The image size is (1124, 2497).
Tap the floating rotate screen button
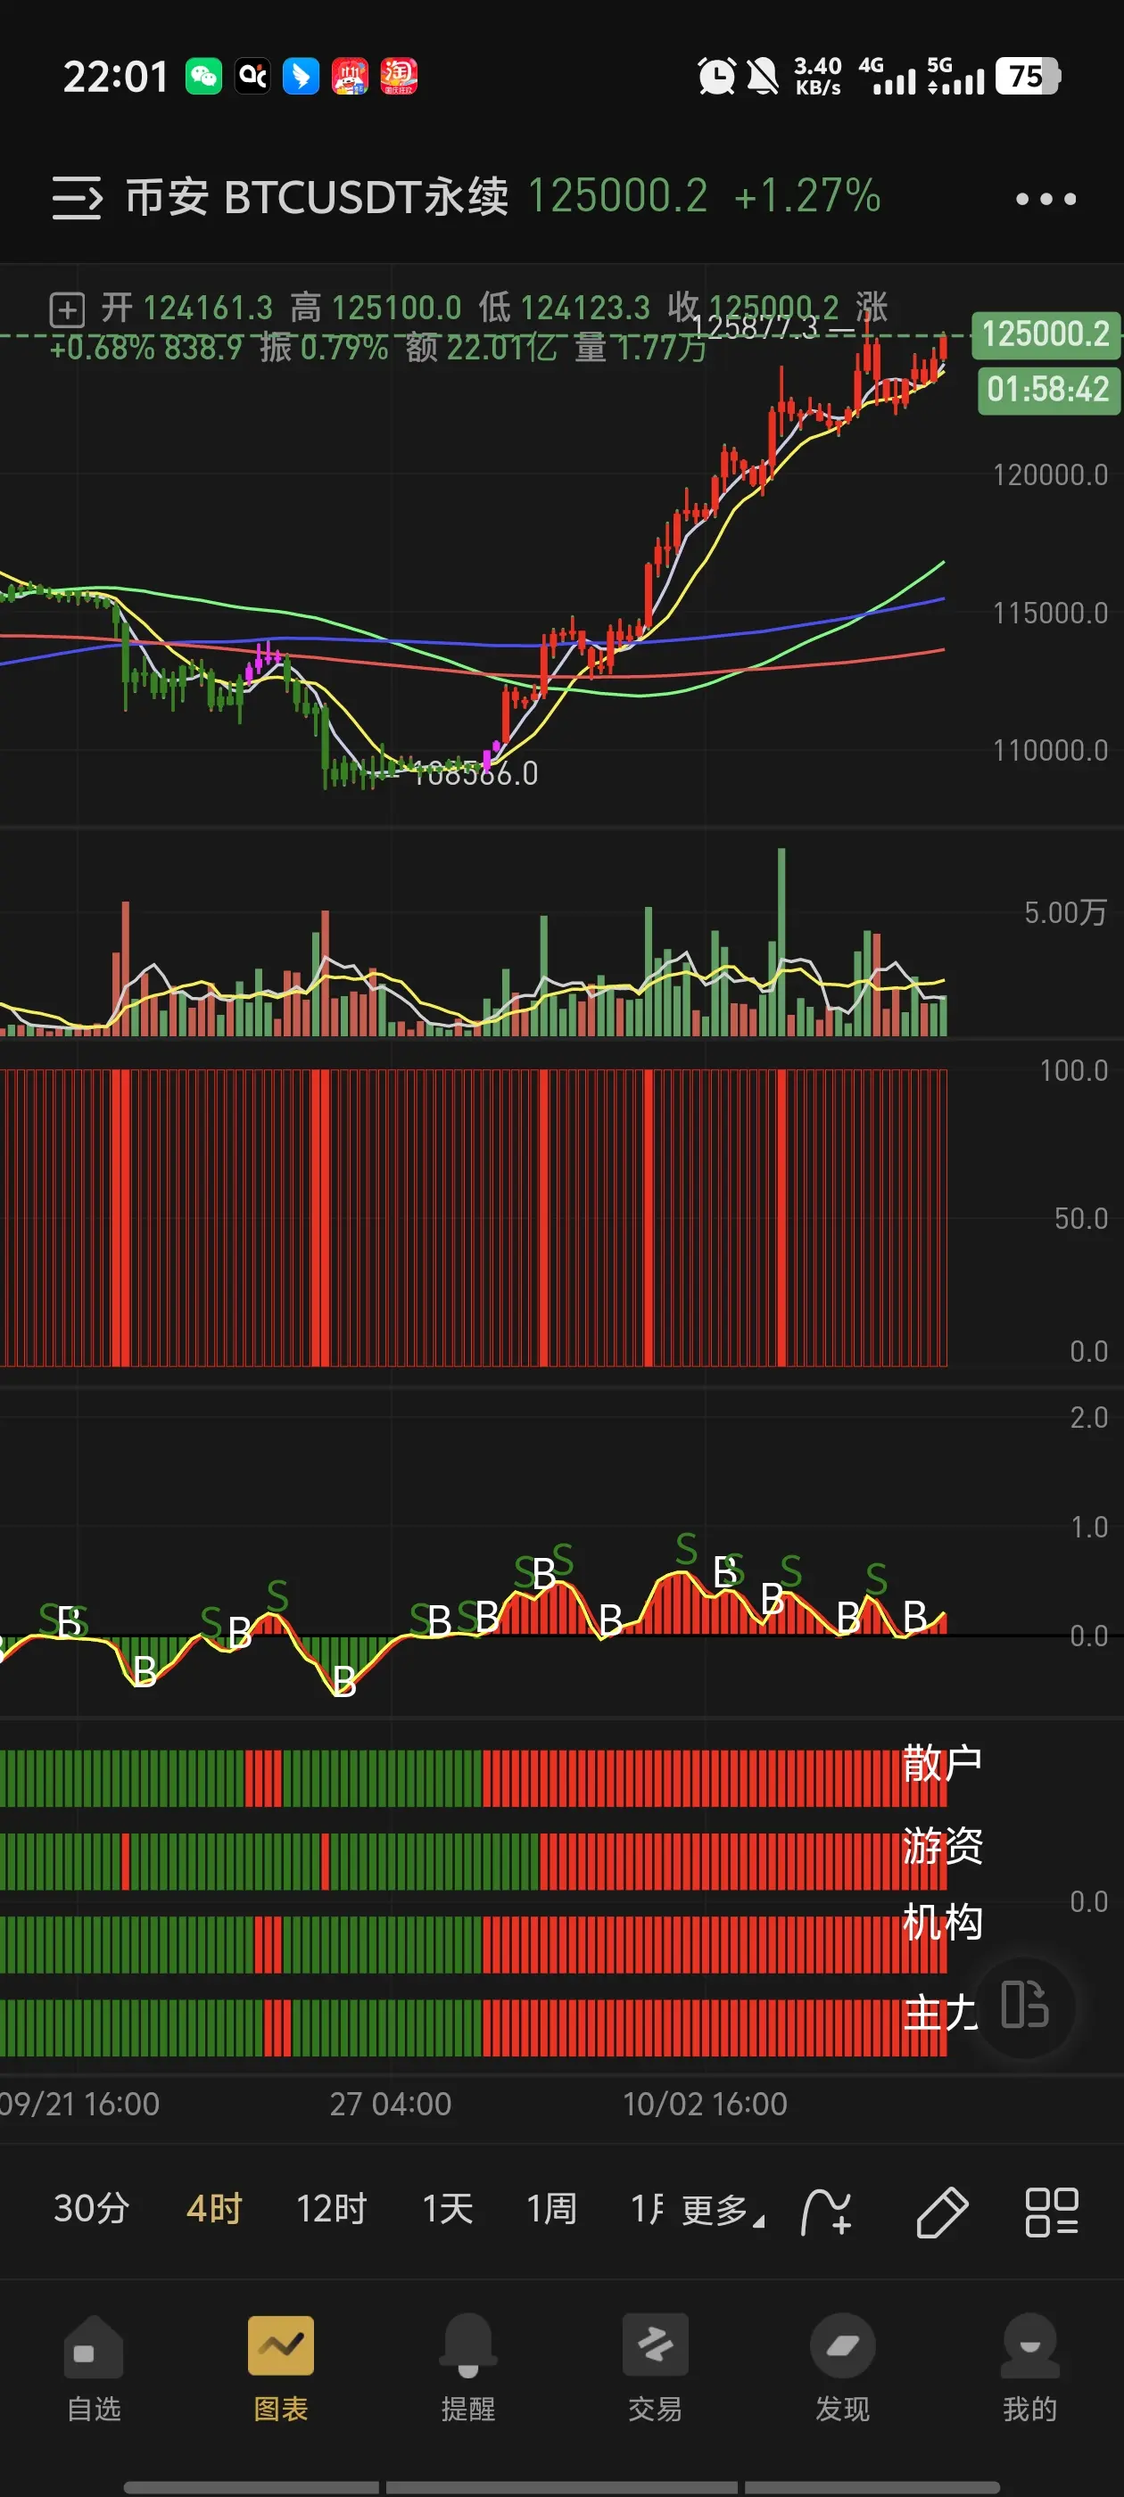[1025, 2005]
